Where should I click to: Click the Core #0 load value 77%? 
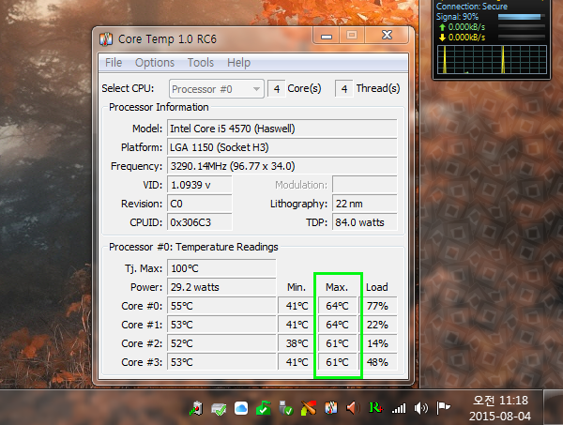pyautogui.click(x=378, y=306)
